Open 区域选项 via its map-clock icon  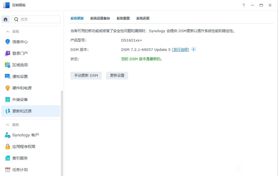[x=8, y=65]
